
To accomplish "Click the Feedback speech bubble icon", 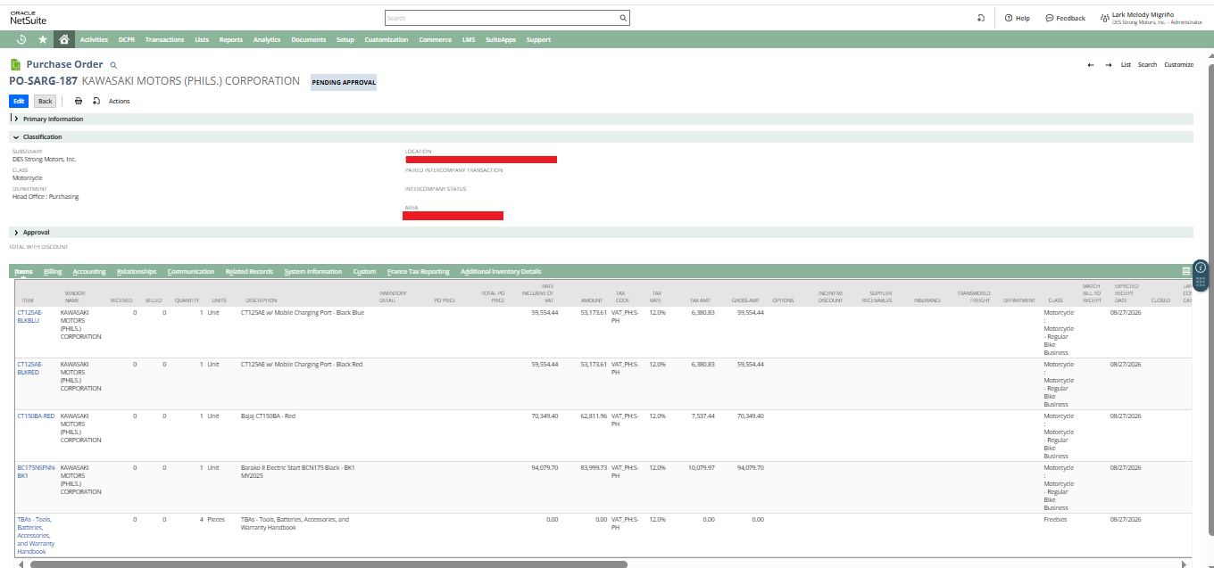I will pyautogui.click(x=1049, y=18).
